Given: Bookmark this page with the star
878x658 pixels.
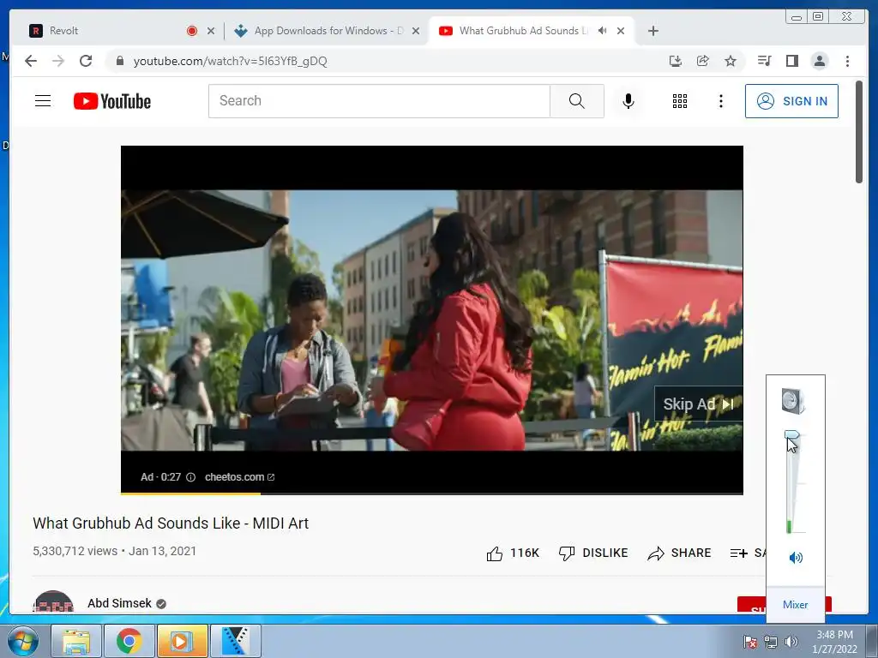Looking at the screenshot, I should pyautogui.click(x=731, y=61).
